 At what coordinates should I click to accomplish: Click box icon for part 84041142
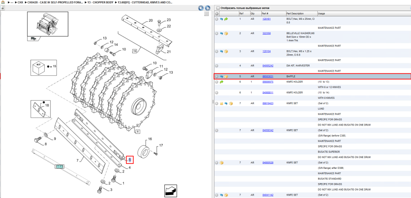226,195
